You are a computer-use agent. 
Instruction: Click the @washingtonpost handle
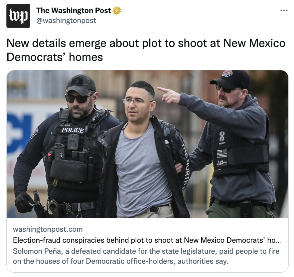pos(66,20)
